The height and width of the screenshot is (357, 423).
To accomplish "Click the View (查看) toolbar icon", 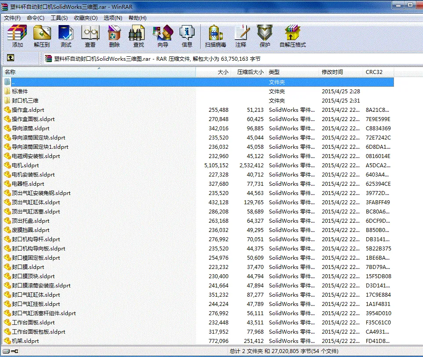I will click(90, 33).
